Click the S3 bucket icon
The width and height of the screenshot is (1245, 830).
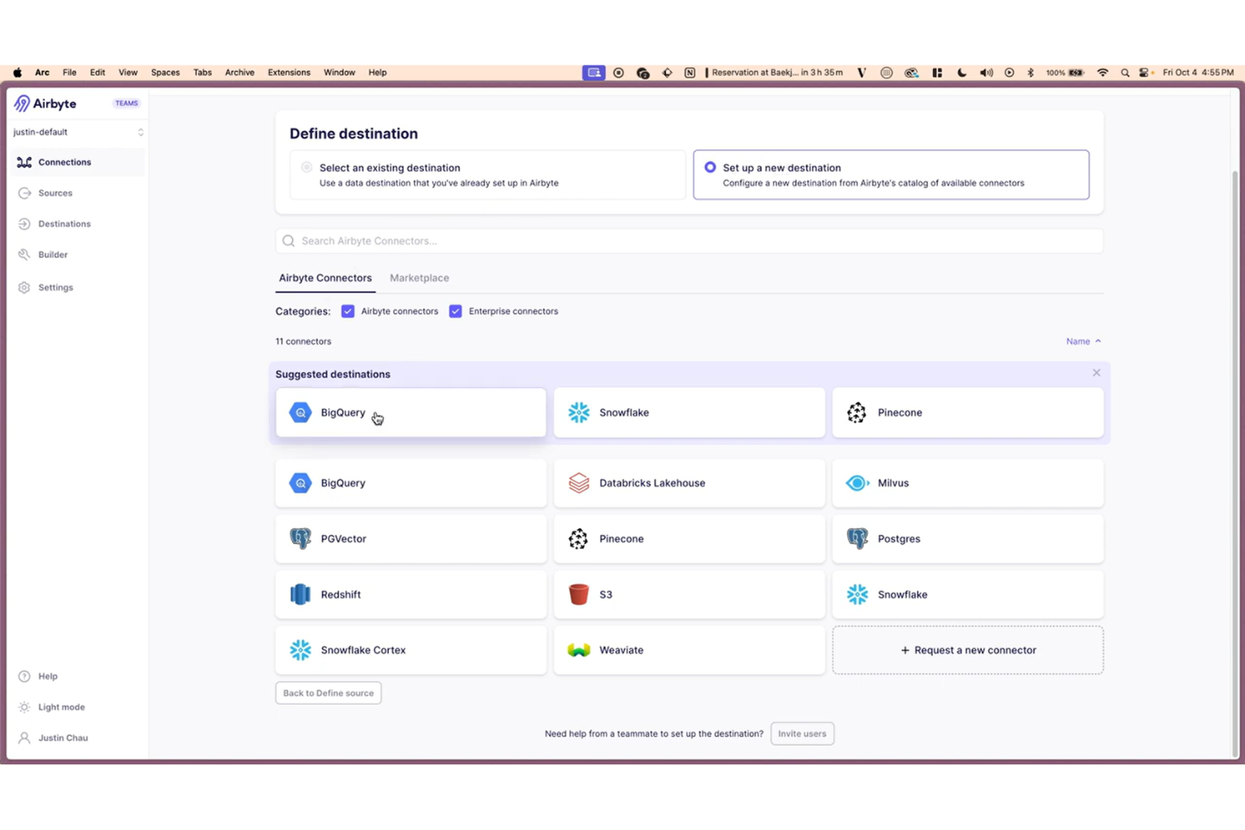pyautogui.click(x=579, y=594)
